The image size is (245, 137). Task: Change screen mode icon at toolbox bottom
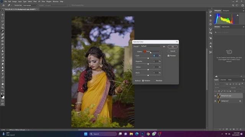click(x=3, y=104)
